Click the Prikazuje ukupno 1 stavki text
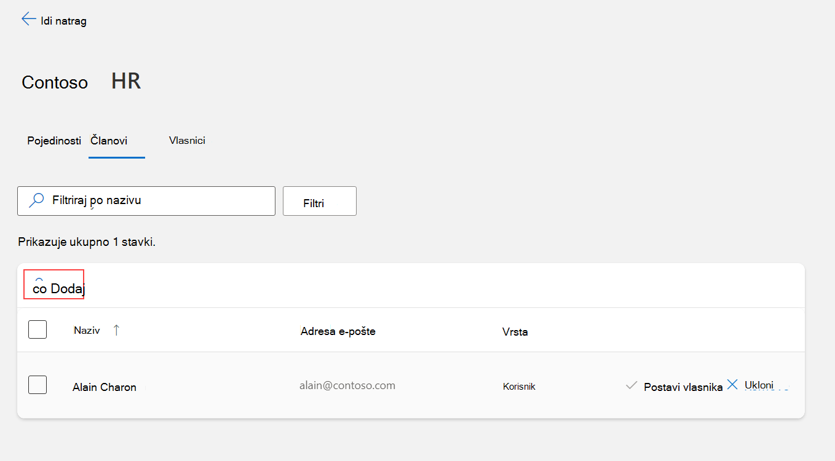This screenshot has height=461, width=835. [87, 242]
